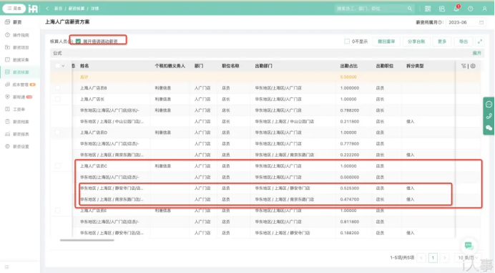Enable the 0不显示 checkbox
The width and height of the screenshot is (495, 273).
[x=347, y=42]
